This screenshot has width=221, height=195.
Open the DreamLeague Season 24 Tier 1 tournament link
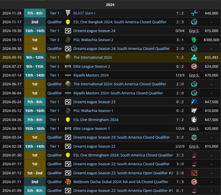pos(94,31)
